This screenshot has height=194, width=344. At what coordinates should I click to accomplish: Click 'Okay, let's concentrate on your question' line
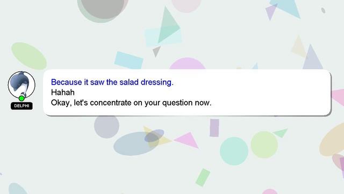point(131,103)
